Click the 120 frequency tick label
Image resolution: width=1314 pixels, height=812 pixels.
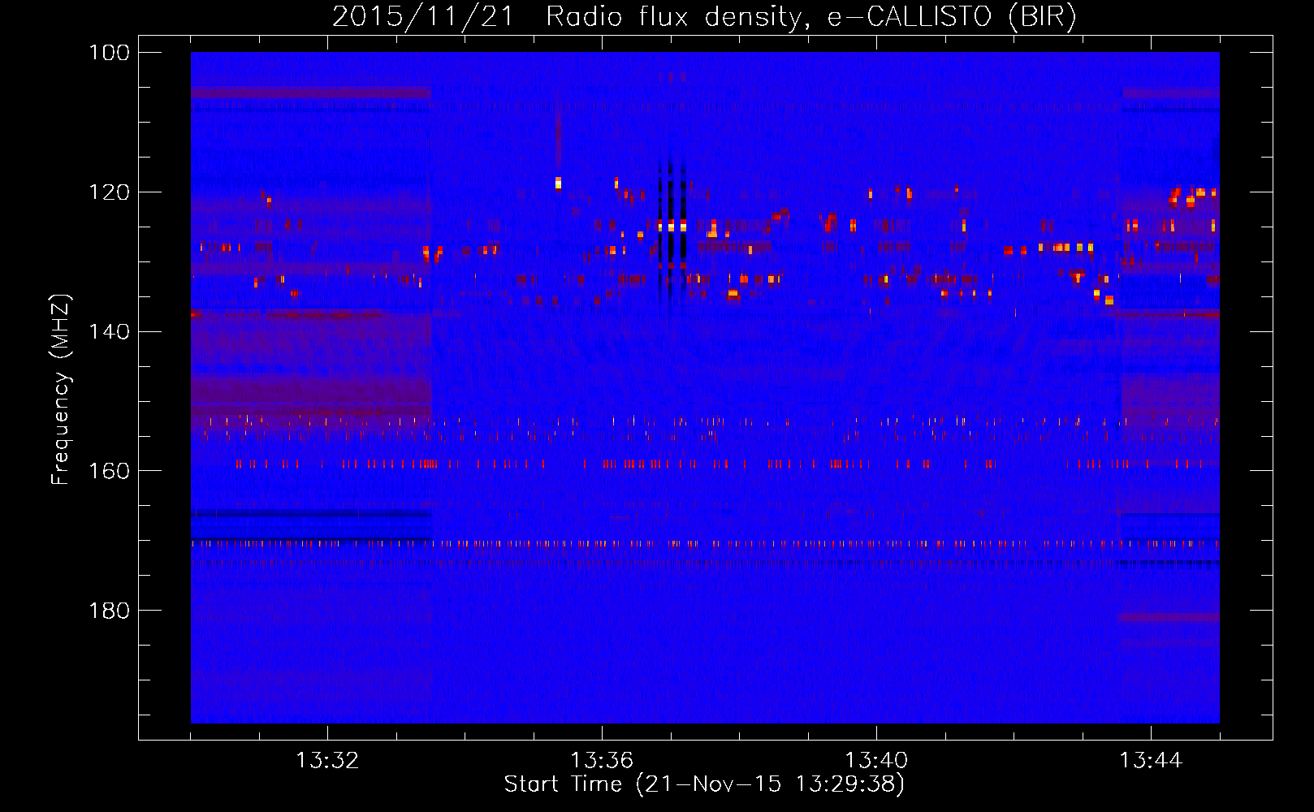coord(110,192)
